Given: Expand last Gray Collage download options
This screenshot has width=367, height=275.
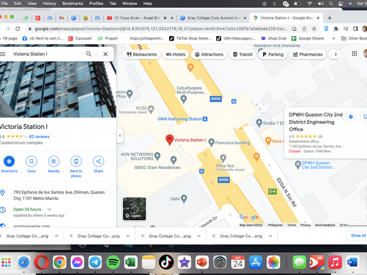Looking at the screenshot, I should (270, 236).
